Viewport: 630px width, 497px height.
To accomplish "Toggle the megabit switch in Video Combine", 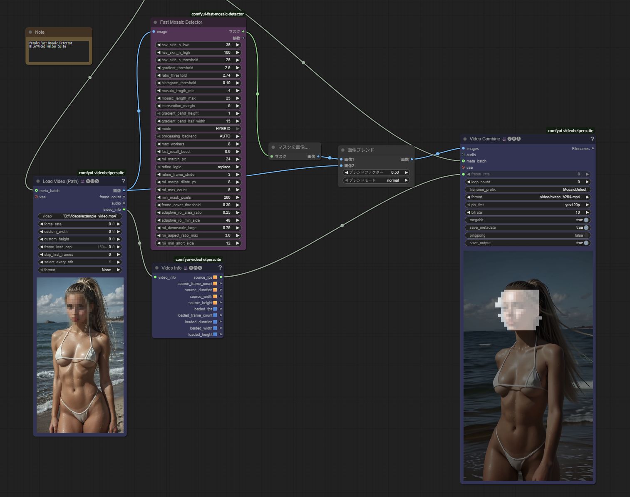I will (586, 220).
